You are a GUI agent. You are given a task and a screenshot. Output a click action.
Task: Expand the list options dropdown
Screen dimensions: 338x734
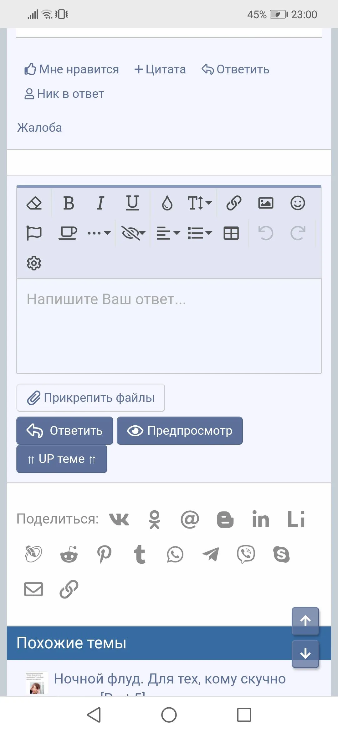point(200,233)
